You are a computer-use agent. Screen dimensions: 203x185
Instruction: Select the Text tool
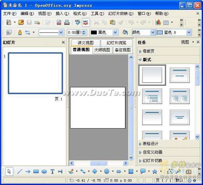(x=52, y=171)
